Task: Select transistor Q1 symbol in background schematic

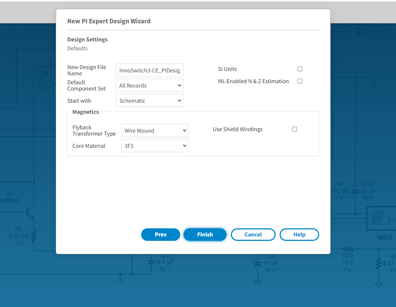Action: pyautogui.click(x=30, y=212)
